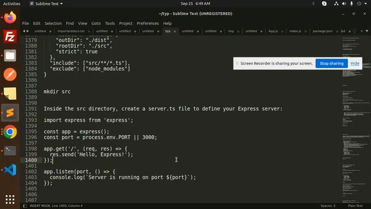This screenshot has height=209, width=371.
Task: Open Google Chrome from the dock
Action: (10, 132)
